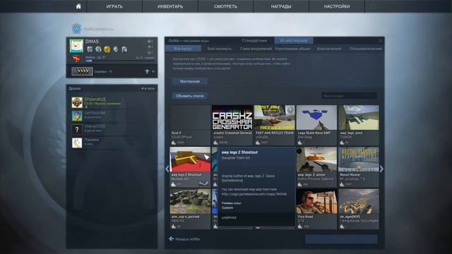Switch to the Стандартные tab
This screenshot has height=254, width=452.
(254, 41)
